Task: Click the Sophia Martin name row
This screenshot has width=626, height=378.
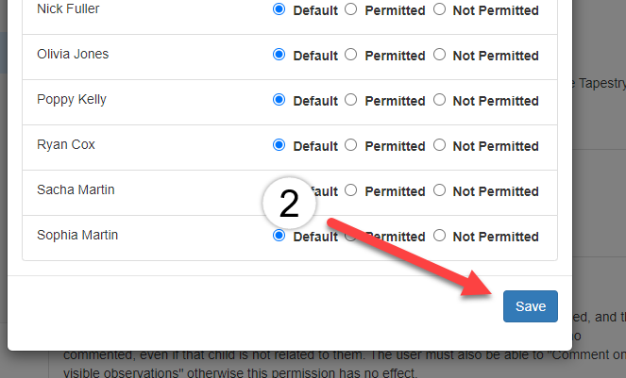Action: (290, 238)
